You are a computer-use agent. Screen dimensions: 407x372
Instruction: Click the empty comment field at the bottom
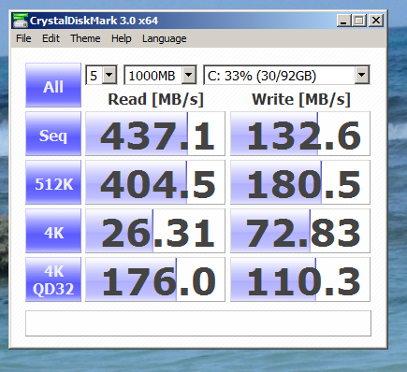pyautogui.click(x=198, y=323)
